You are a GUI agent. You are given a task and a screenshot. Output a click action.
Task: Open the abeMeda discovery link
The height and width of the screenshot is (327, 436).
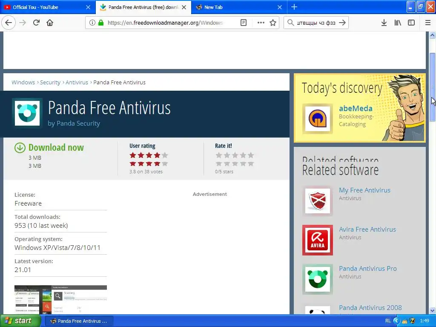pos(356,108)
